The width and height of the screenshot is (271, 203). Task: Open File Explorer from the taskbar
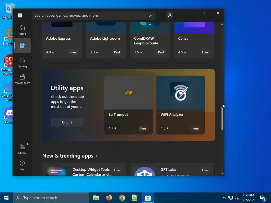pos(96,198)
